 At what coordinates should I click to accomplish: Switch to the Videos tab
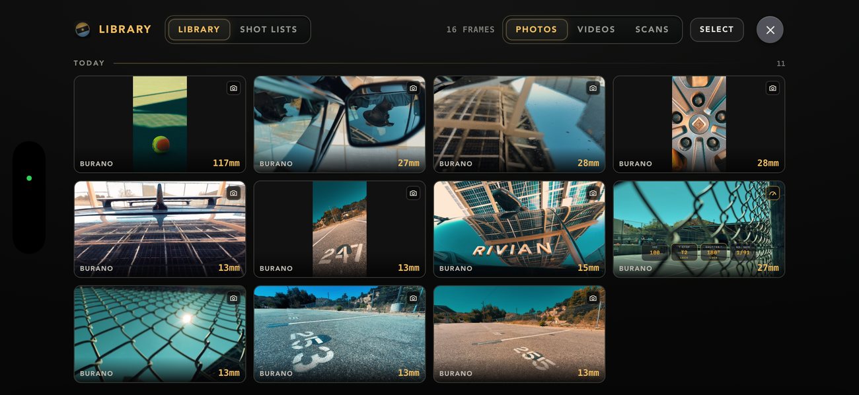click(596, 30)
